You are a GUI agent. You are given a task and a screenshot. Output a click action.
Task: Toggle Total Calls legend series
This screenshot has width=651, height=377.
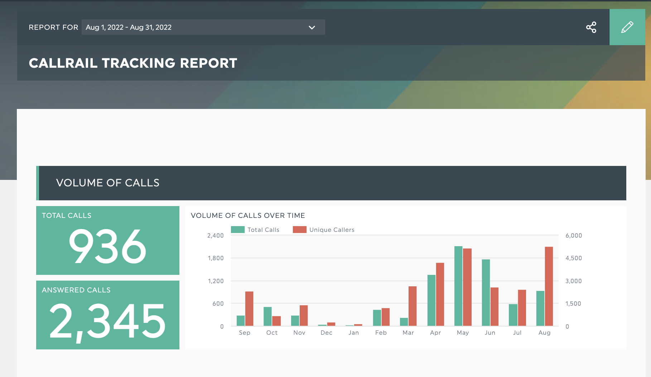tap(263, 230)
